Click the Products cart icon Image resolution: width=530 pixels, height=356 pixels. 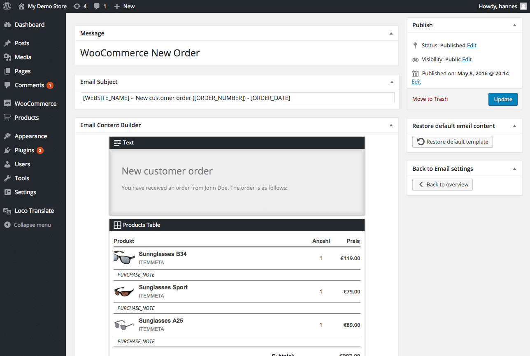tap(7, 118)
